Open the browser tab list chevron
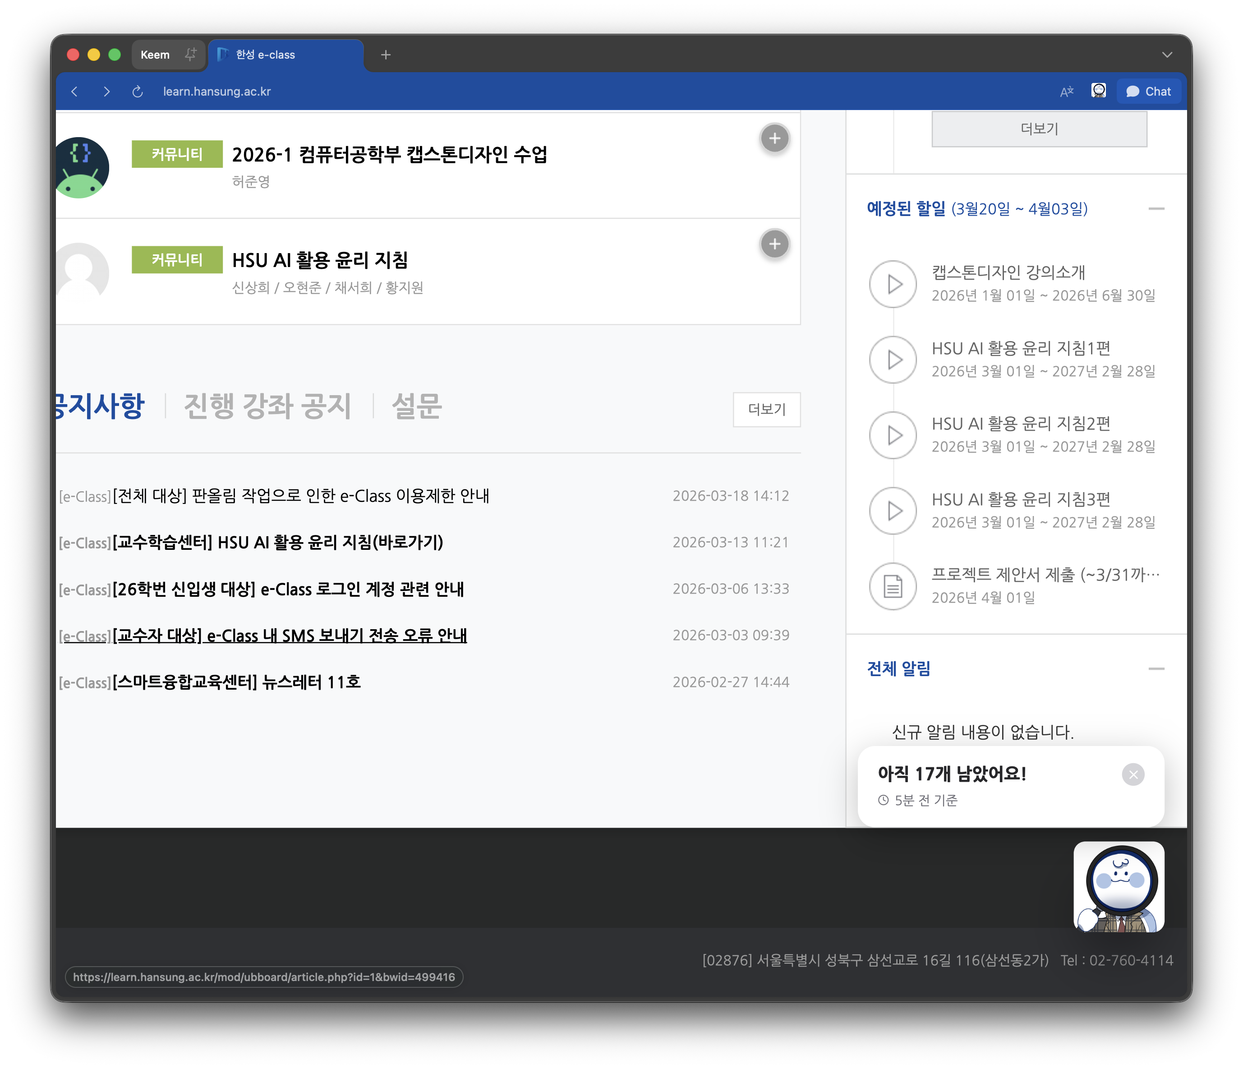The image size is (1243, 1069). click(1167, 55)
